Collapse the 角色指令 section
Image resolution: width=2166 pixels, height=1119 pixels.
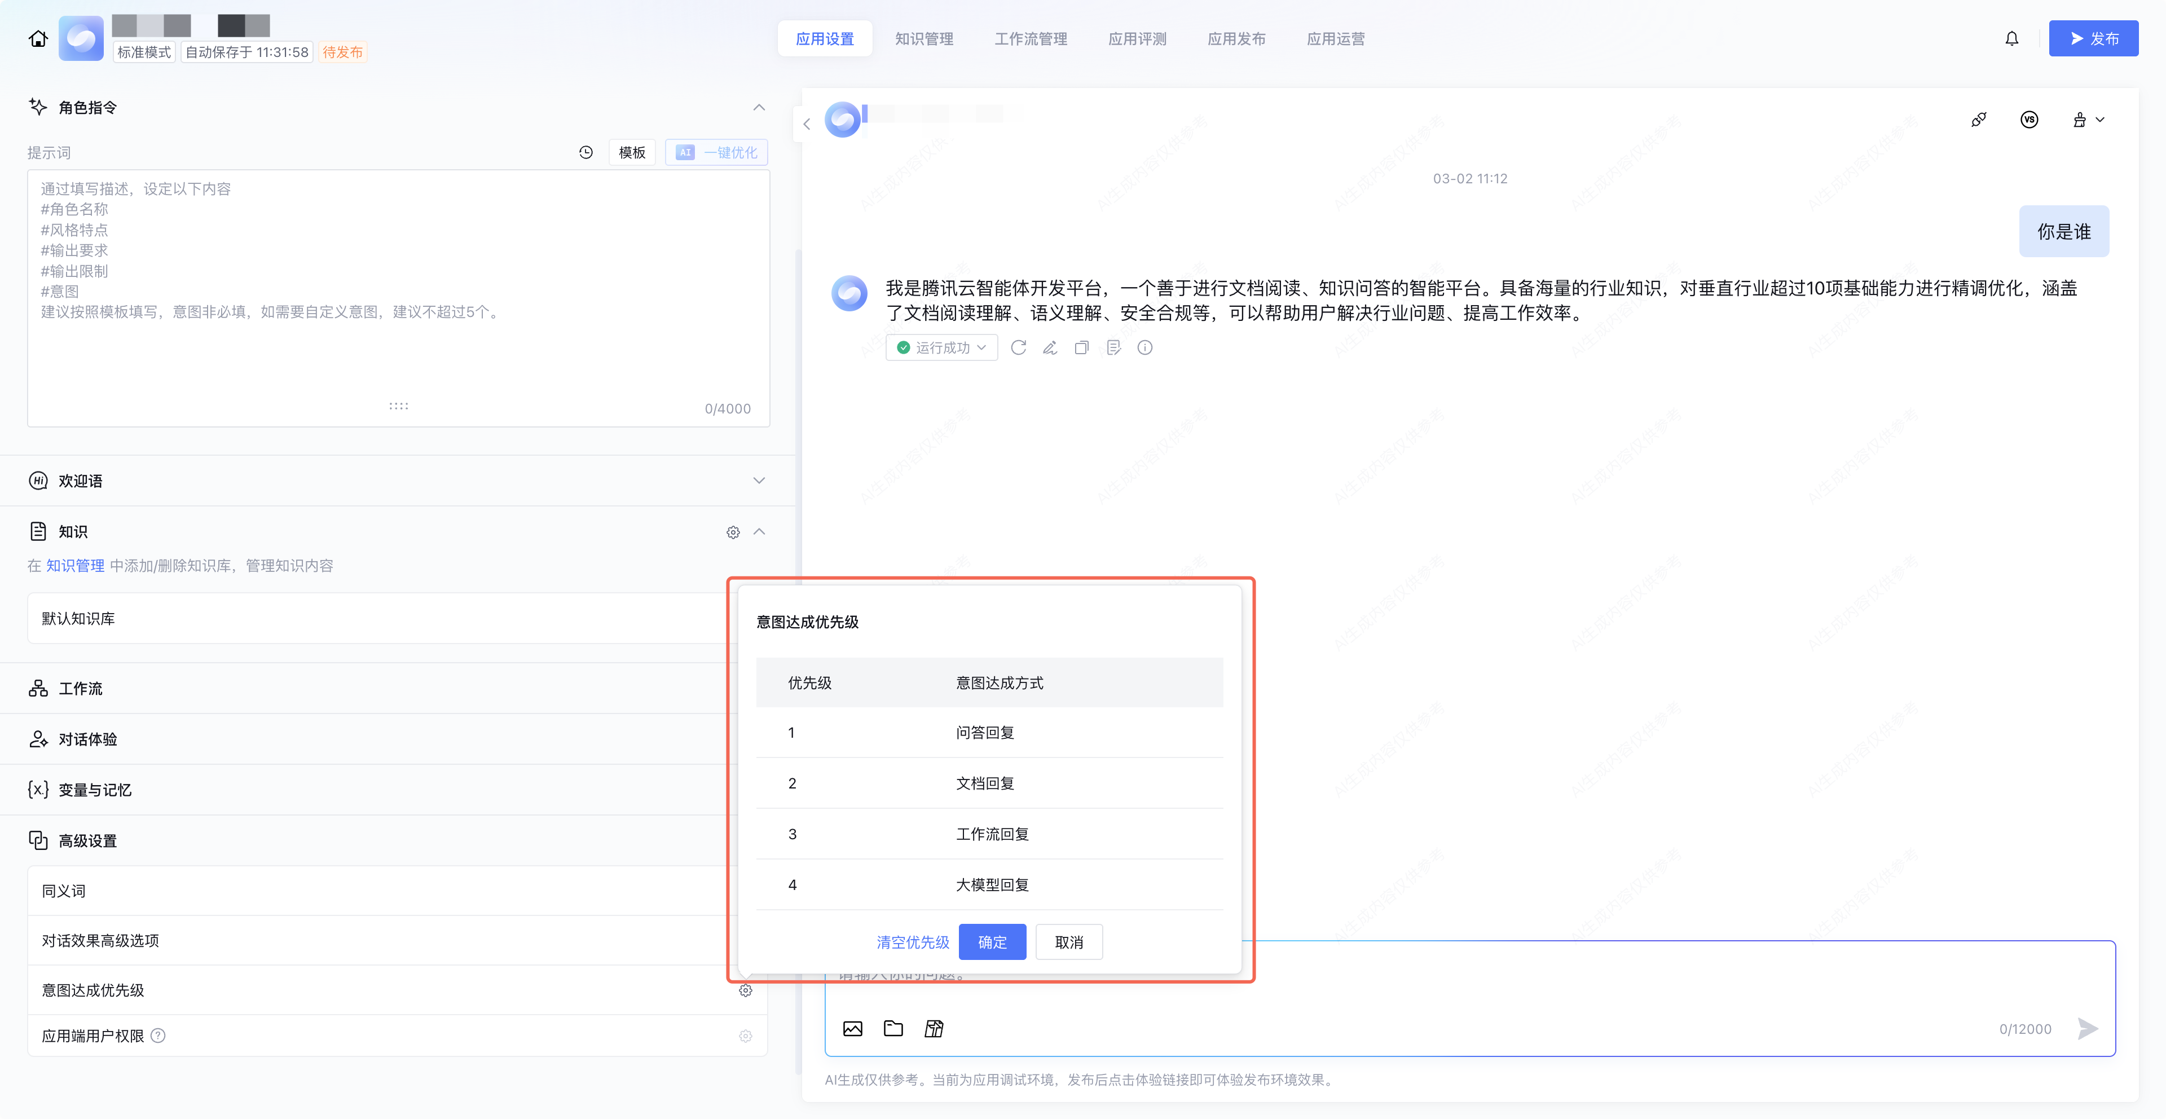759,108
